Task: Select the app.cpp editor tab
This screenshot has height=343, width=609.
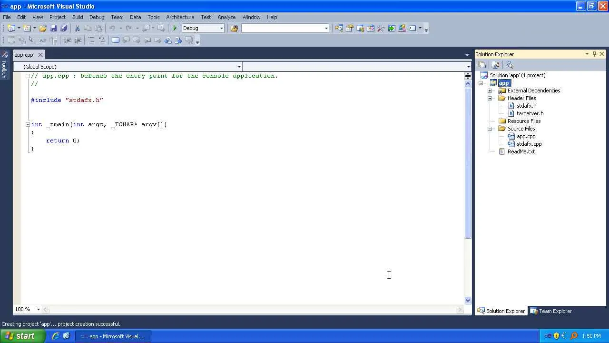Action: coord(24,55)
